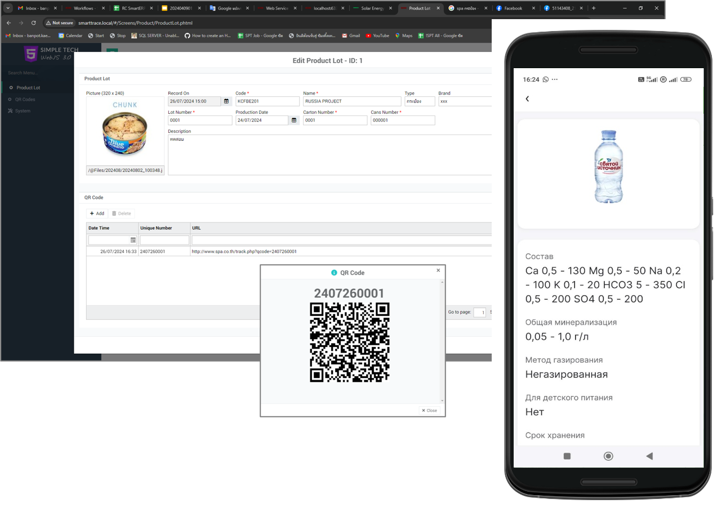Switch to the Web Service tab
The height and width of the screenshot is (512, 726).
coord(276,8)
